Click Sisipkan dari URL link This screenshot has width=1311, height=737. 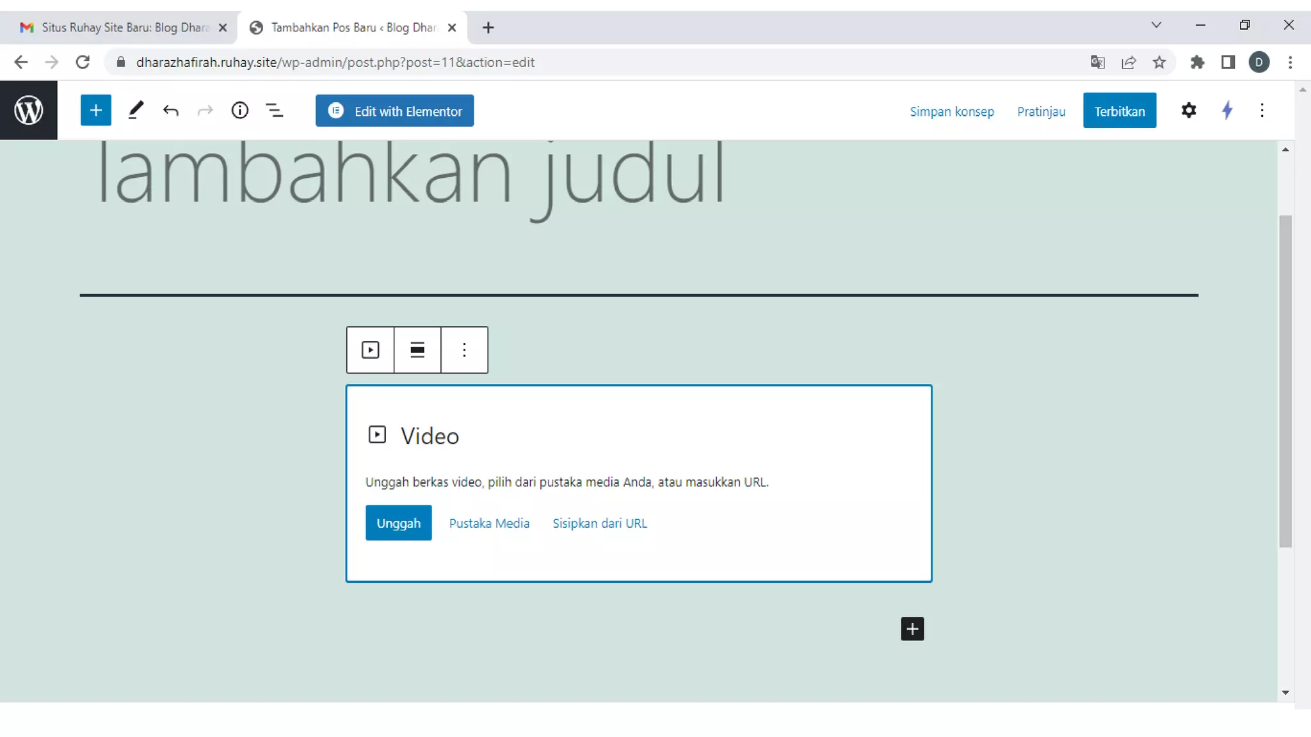pyautogui.click(x=600, y=523)
